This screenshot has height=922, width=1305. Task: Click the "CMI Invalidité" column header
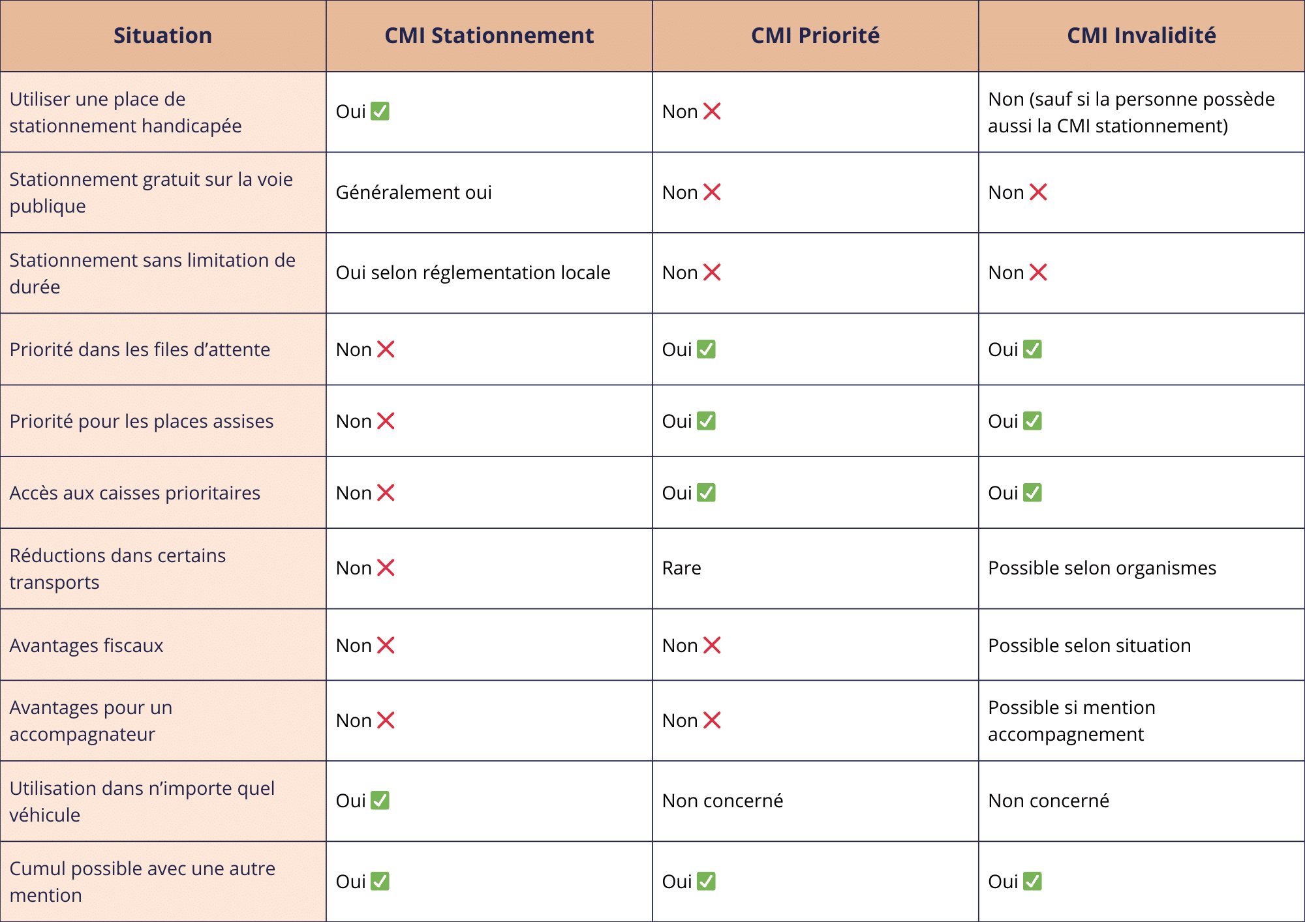(1141, 35)
